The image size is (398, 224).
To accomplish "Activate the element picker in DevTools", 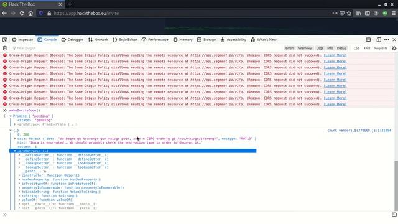I will pyautogui.click(x=4, y=40).
